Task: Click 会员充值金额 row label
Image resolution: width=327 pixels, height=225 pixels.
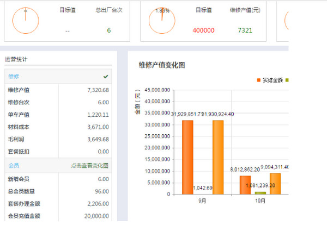Action: point(24,216)
